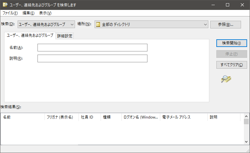
Task: Open the 表示(V) menu
Action: [45, 13]
